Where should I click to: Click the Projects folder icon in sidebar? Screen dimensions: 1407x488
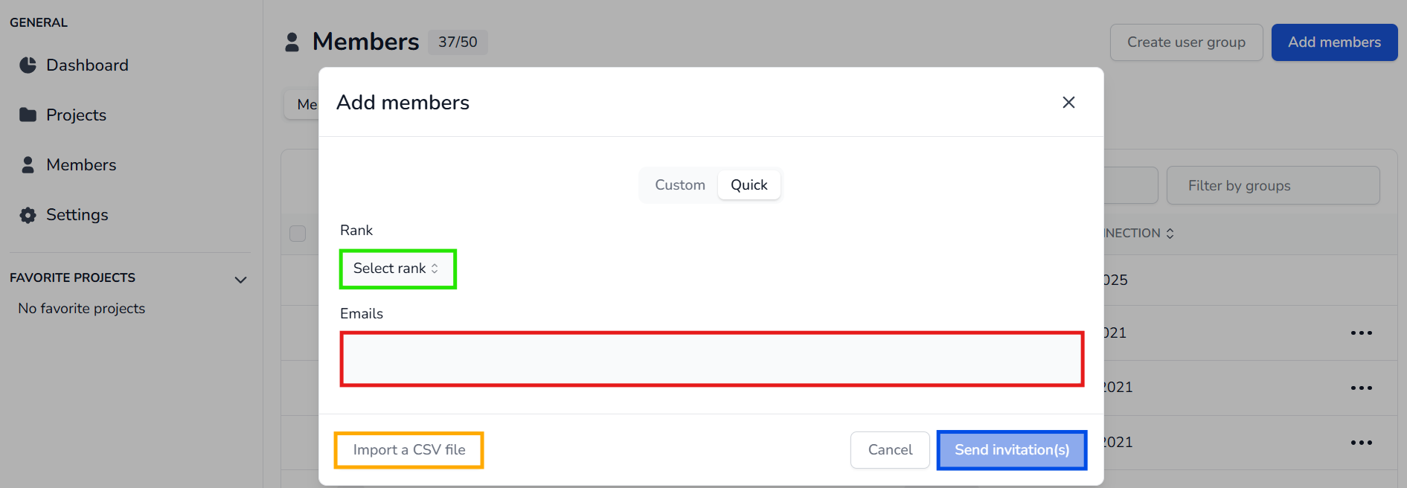tap(28, 115)
